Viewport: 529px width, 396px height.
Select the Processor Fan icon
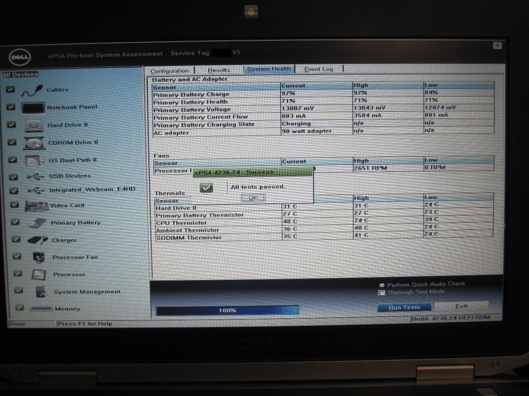coord(39,257)
